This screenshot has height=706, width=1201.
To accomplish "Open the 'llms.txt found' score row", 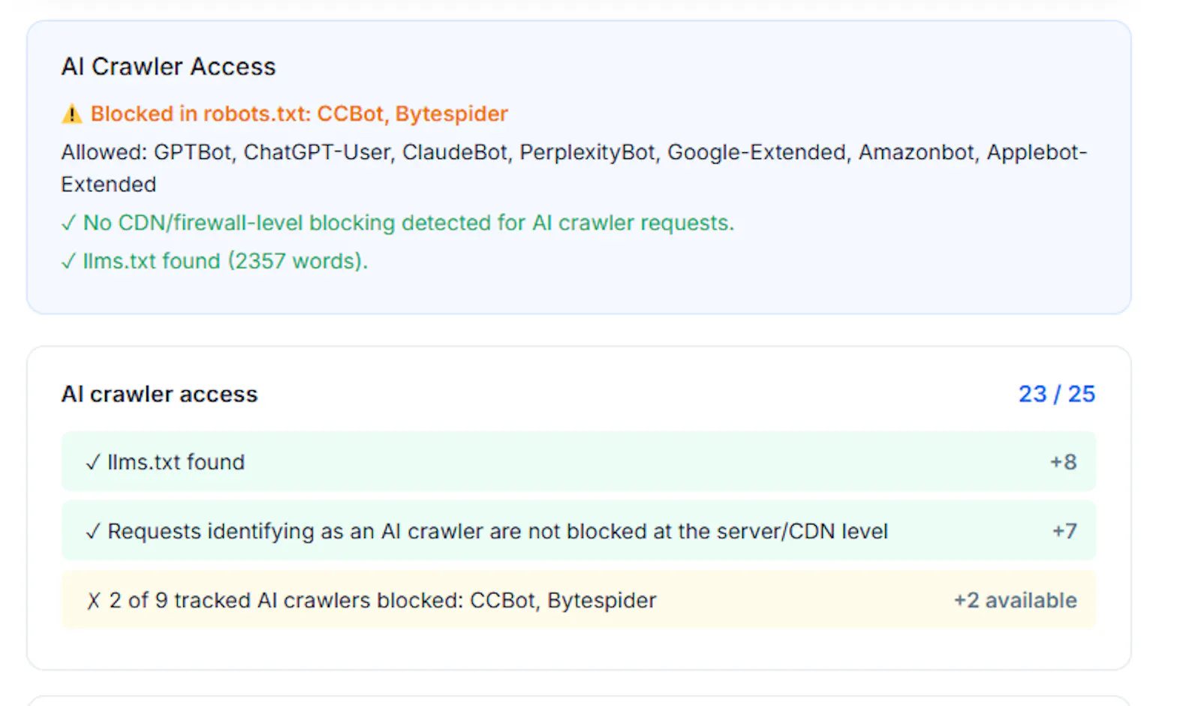I will click(579, 461).
